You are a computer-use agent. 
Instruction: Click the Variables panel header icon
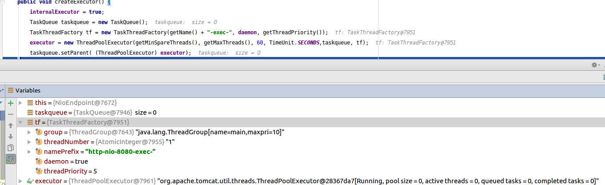[x=11, y=90]
